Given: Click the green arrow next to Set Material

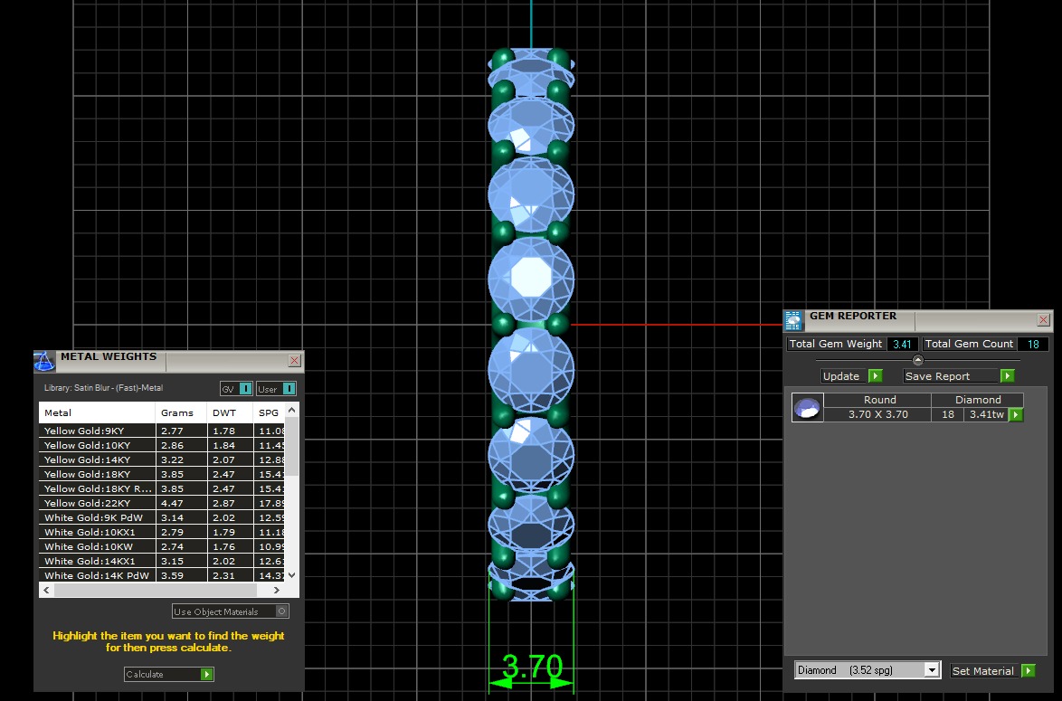Looking at the screenshot, I should 1029,670.
